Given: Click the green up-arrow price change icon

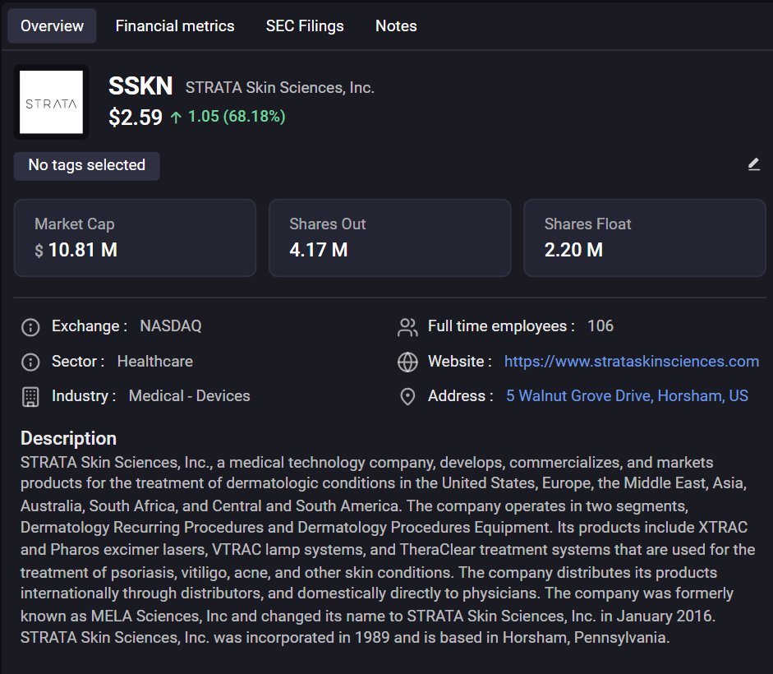Looking at the screenshot, I should point(176,118).
